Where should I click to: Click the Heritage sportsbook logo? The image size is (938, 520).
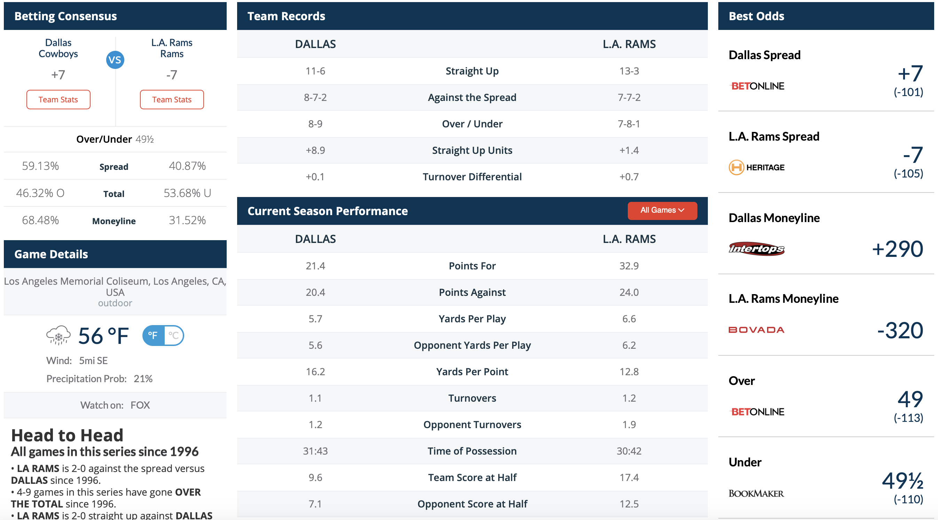coord(756,167)
